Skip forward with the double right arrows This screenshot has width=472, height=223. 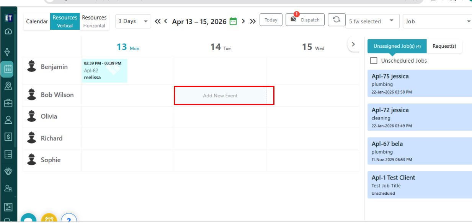(253, 21)
